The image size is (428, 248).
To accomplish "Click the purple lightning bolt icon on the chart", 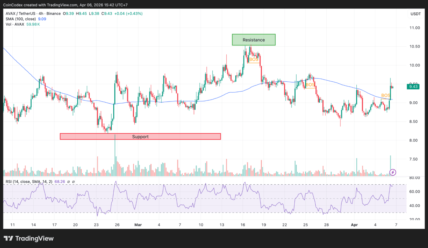I will tap(392, 172).
